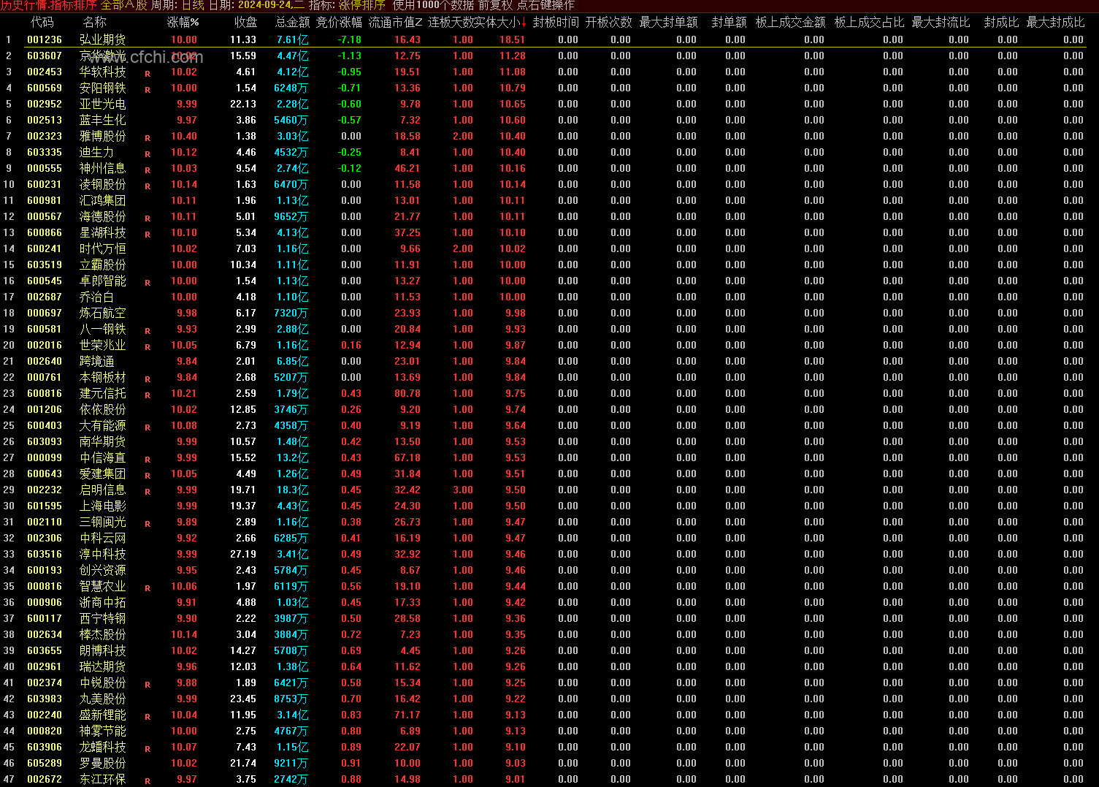Click stock name 八一钢铁

[103, 329]
